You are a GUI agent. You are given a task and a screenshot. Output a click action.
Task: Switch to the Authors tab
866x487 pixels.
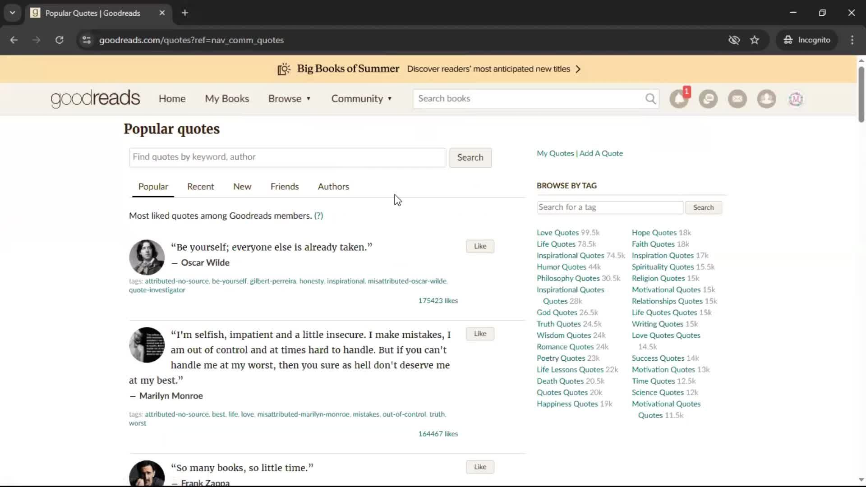(333, 187)
